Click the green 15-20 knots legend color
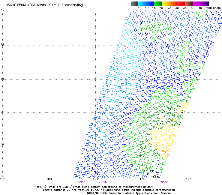Image resolution: width=222 pixels, height=195 pixels. coord(158,4)
